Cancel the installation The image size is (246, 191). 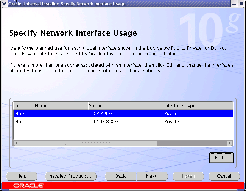[x=224, y=176]
